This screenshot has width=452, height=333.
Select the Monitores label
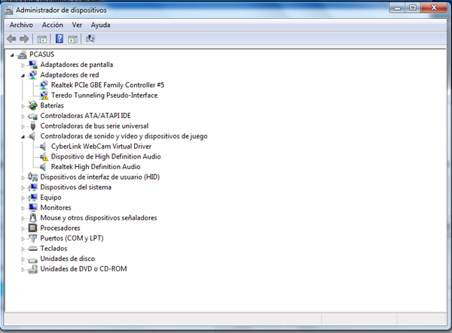56,207
